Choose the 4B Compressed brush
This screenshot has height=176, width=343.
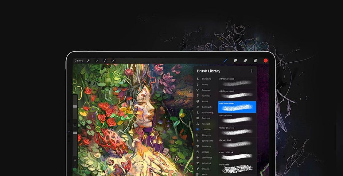click(237, 95)
